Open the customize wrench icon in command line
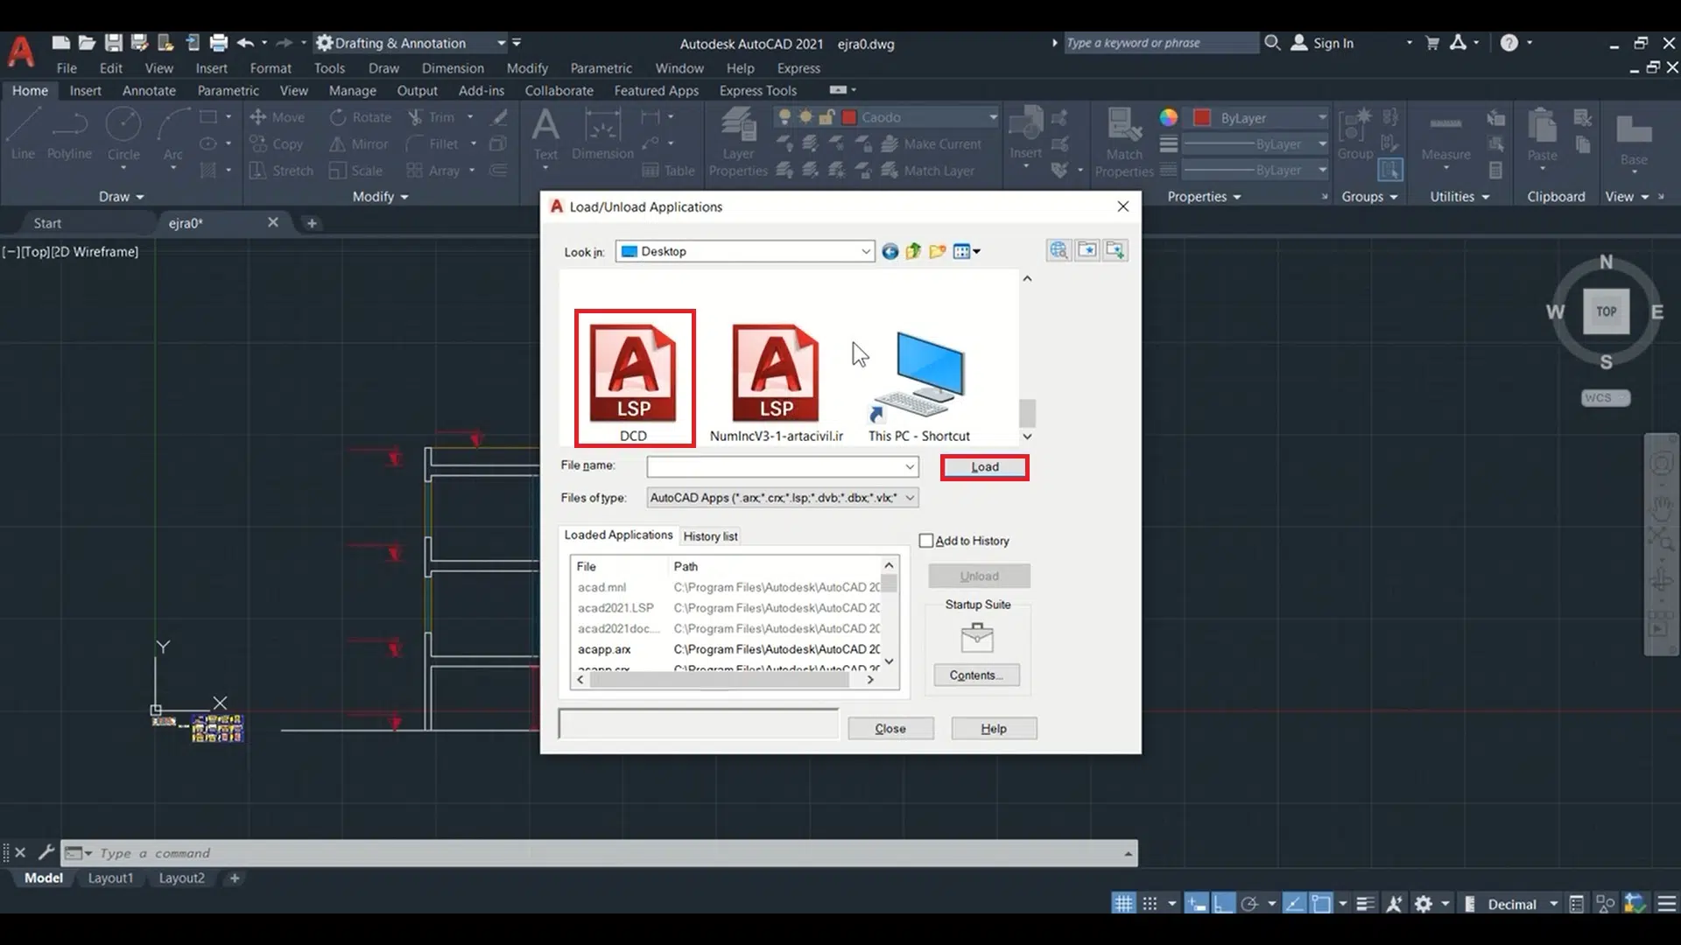This screenshot has height=945, width=1681. pos(46,852)
